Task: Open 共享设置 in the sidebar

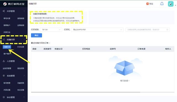Action: coord(7,90)
